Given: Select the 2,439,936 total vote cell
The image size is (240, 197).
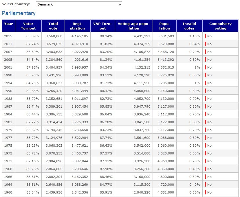Looking at the screenshot, I should click(x=53, y=192).
